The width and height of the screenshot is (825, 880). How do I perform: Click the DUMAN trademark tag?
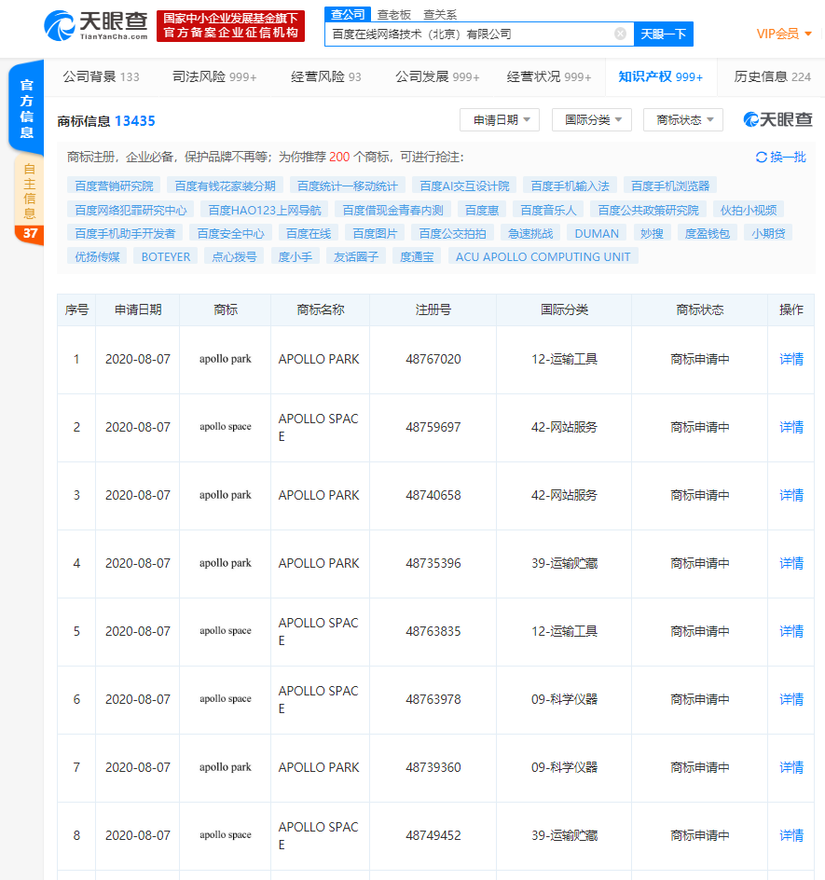pyautogui.click(x=597, y=233)
